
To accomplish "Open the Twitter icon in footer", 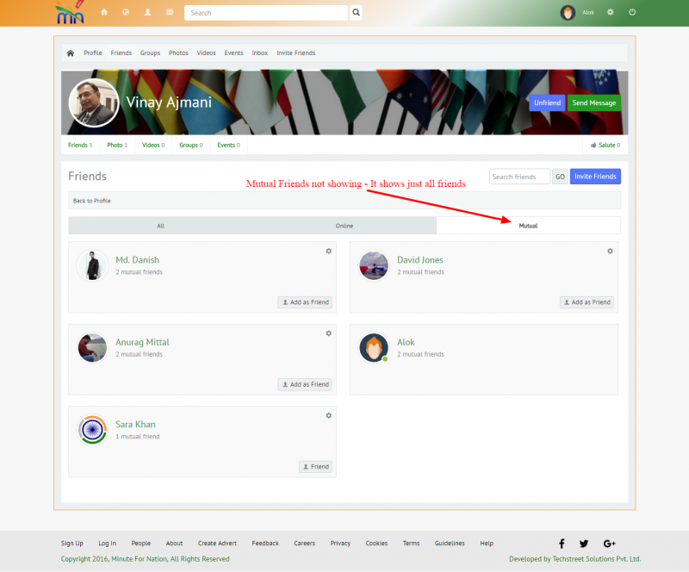I will click(584, 544).
